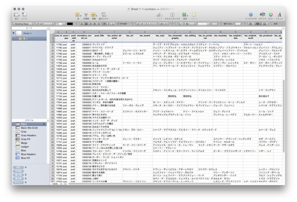
Task: Align text right in format bar
Action: point(90,24)
